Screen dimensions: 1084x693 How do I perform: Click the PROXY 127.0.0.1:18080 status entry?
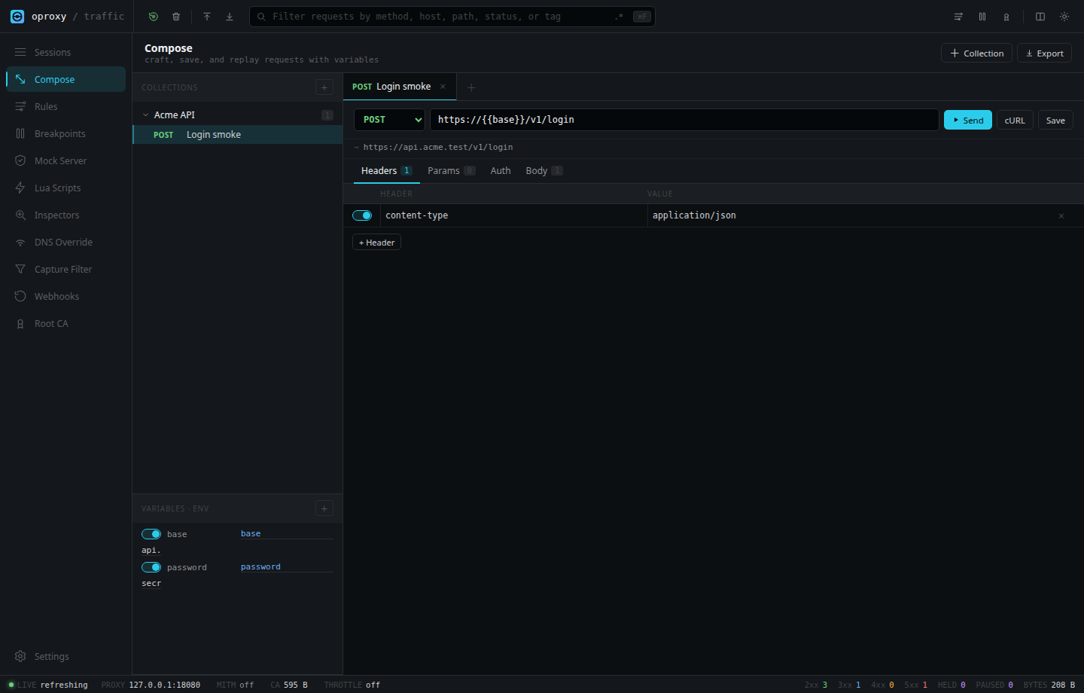151,685
